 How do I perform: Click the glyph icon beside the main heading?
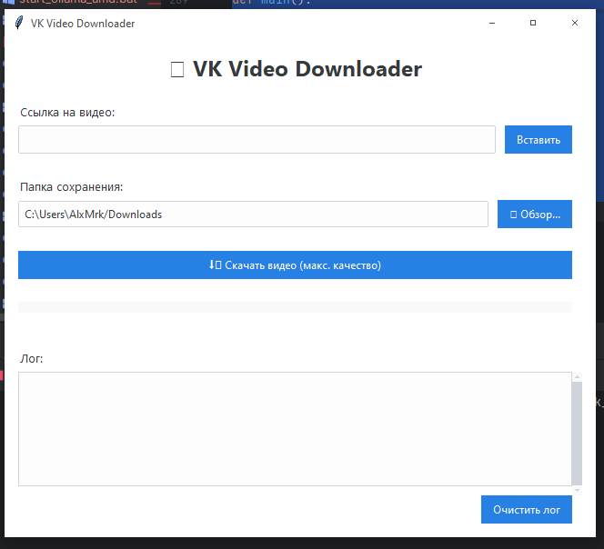(x=178, y=70)
